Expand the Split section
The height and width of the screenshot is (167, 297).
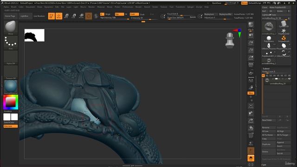pyautogui.click(x=264, y=165)
